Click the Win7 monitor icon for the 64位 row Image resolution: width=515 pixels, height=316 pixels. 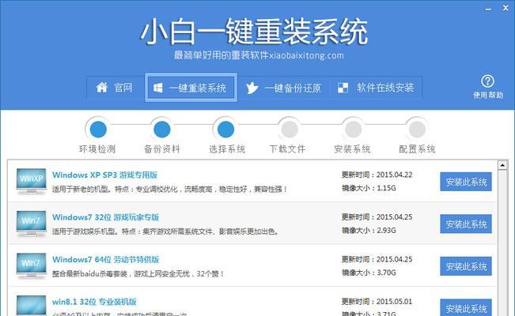click(31, 266)
